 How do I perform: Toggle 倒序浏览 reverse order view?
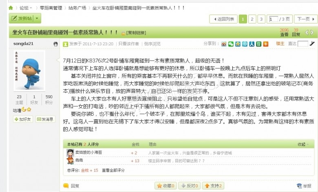click(152, 44)
